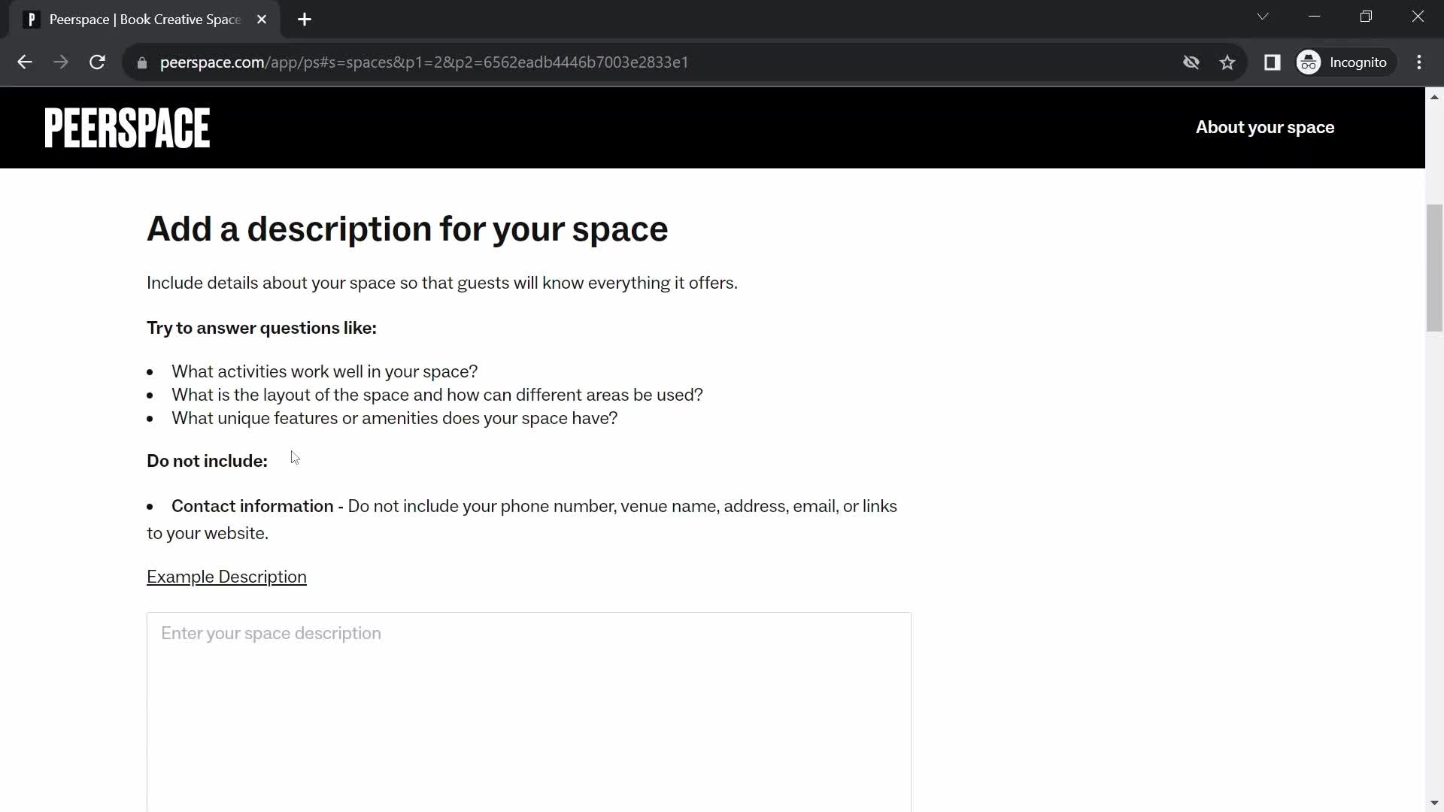Screen dimensions: 1444x812
Task: Click the Peerspace logo icon
Action: [x=127, y=128]
